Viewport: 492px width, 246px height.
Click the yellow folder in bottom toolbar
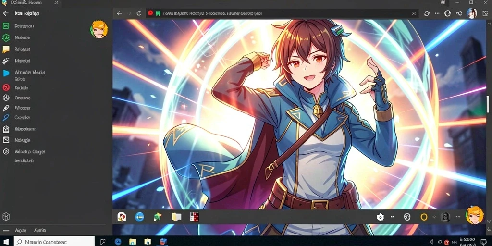[x=176, y=217]
